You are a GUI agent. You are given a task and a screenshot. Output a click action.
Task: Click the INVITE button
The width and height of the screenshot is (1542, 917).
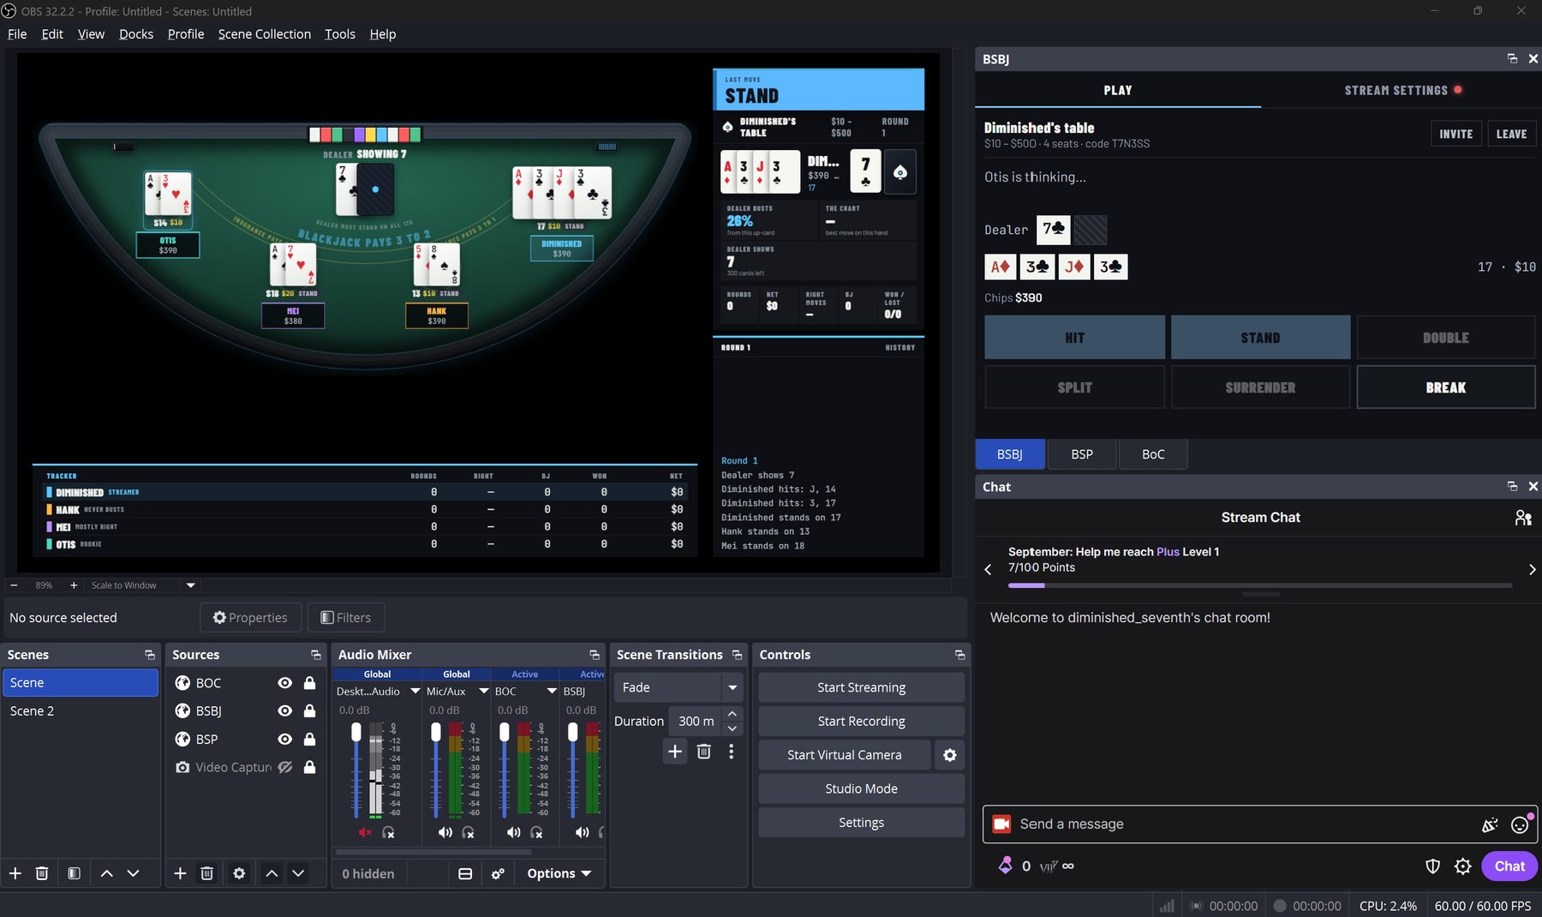click(x=1455, y=134)
